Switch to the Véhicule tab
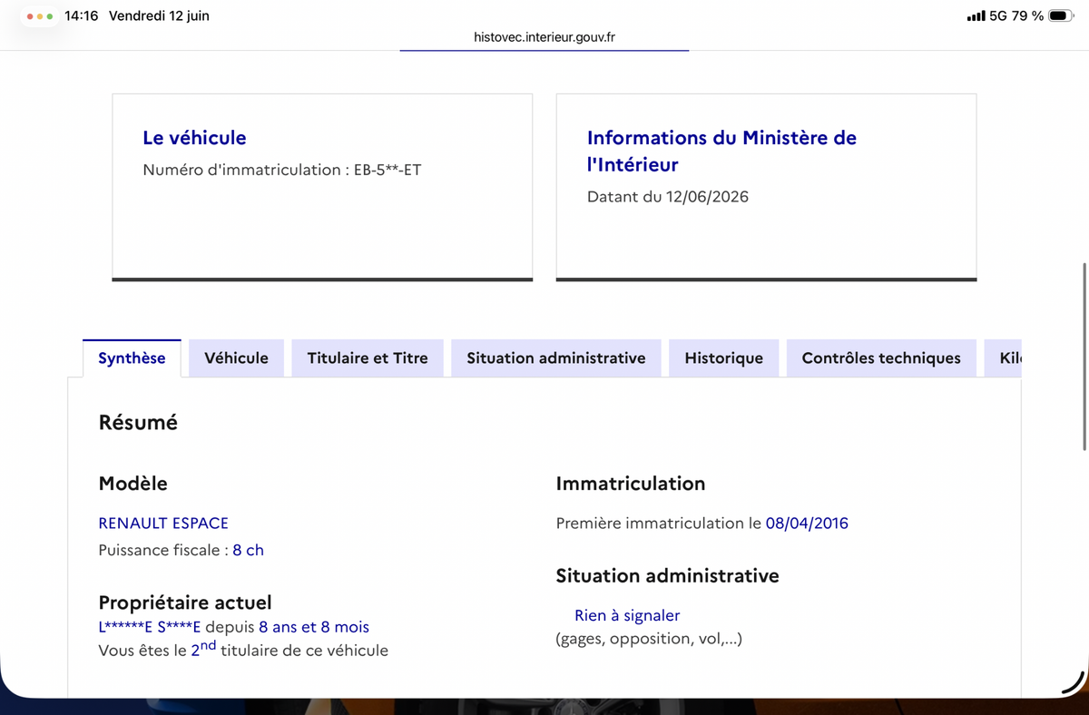The width and height of the screenshot is (1089, 715). [236, 357]
